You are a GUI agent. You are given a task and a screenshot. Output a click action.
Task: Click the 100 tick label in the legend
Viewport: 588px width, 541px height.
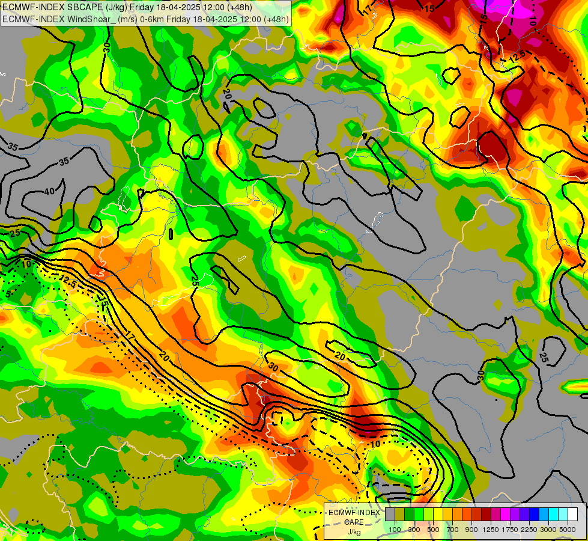pos(395,530)
